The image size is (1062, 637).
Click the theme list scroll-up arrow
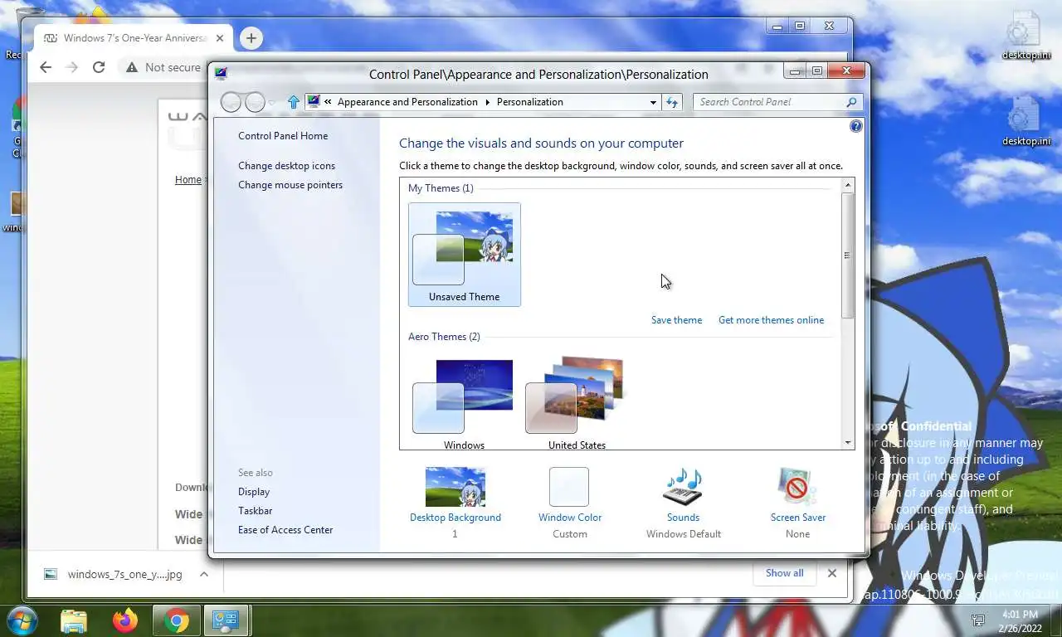848,185
